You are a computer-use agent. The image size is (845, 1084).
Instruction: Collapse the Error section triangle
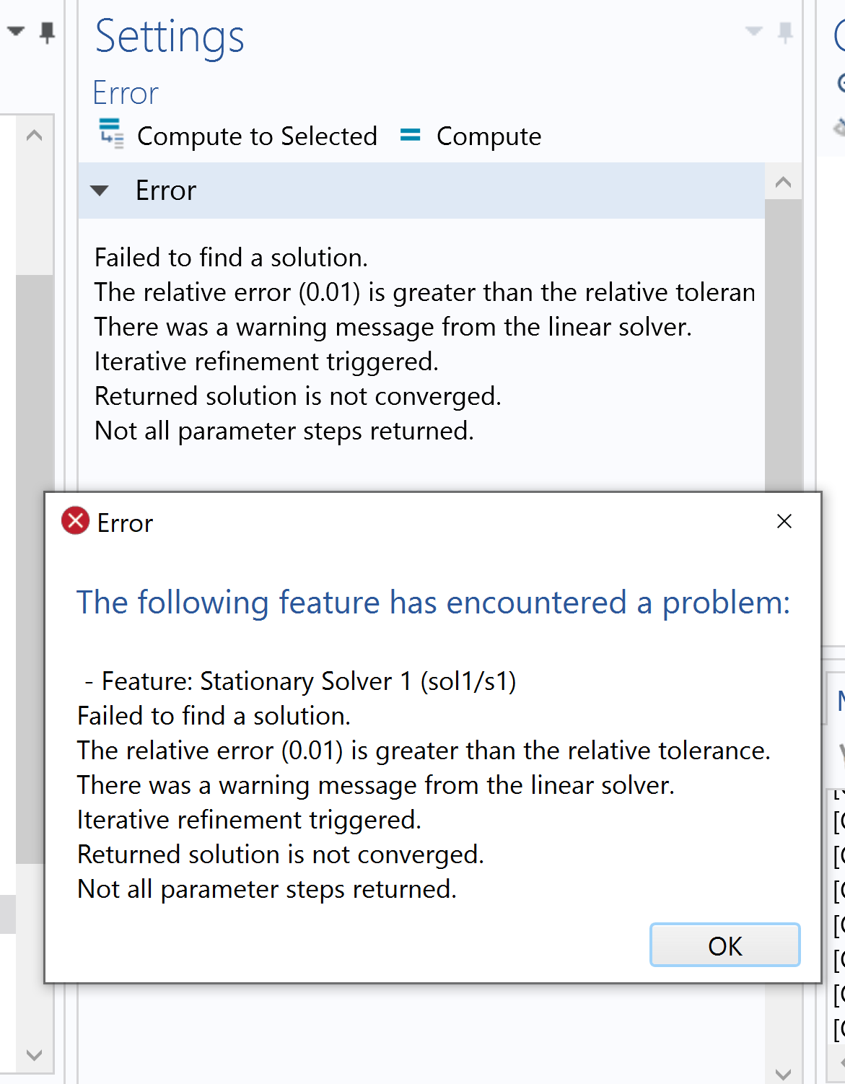click(x=100, y=191)
